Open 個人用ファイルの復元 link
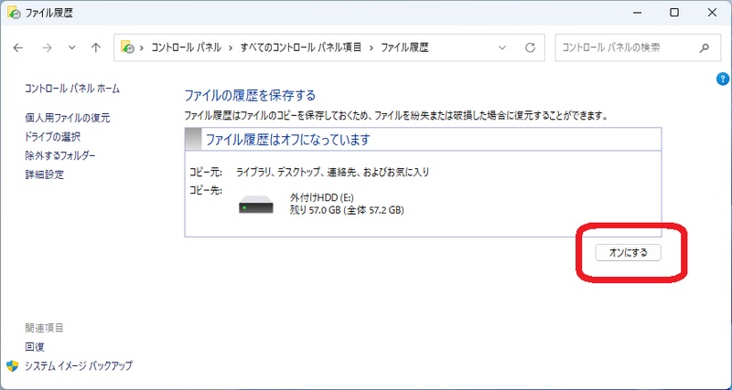732x390 pixels. pos(68,119)
